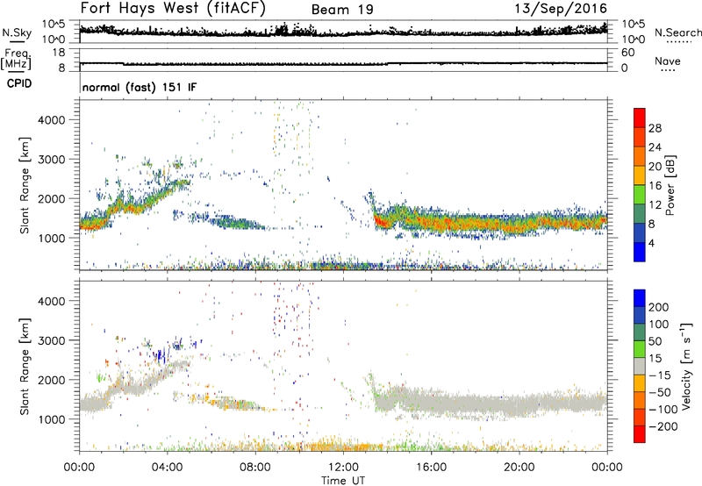The height and width of the screenshot is (486, 702).
Task: Click the 'Velocity [m s-1]' colorbar title
Action: pyautogui.click(x=686, y=366)
